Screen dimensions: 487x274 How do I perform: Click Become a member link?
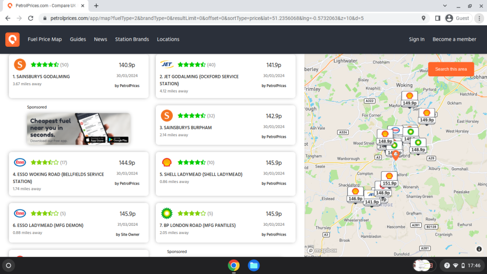tap(454, 39)
